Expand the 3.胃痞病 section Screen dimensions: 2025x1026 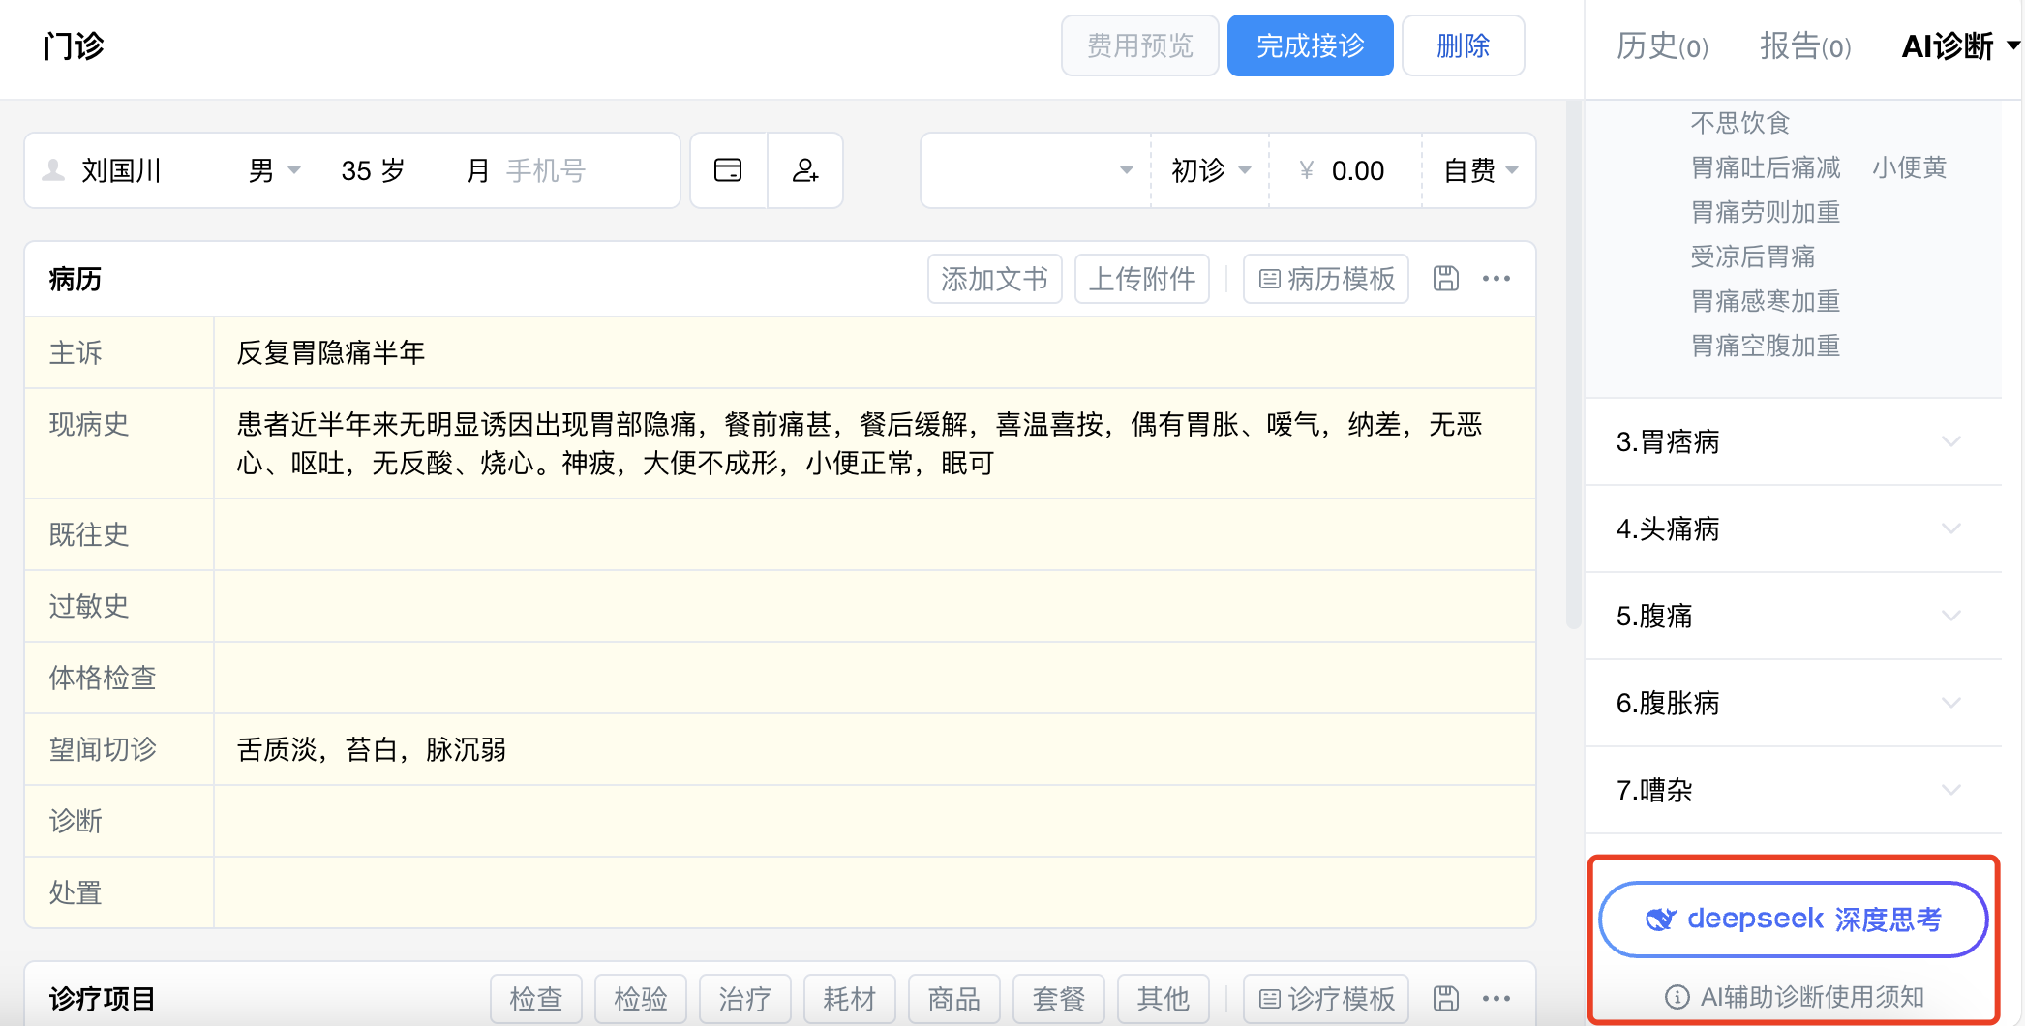click(x=1950, y=442)
